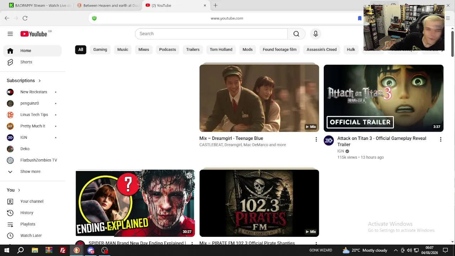
Task: Open the weather widget showing 20°C Mostly cloudy
Action: coord(365,250)
